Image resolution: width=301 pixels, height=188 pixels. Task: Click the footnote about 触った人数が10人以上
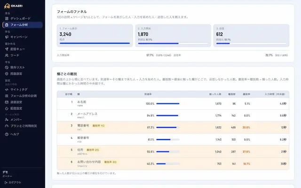[x=87, y=173]
